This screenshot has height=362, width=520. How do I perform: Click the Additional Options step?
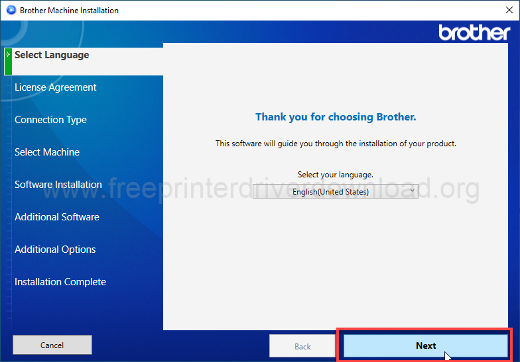tap(55, 249)
